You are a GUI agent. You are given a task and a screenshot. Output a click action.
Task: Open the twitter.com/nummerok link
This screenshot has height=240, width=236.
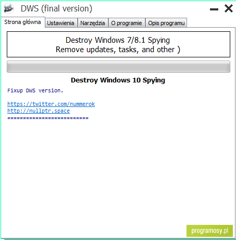coord(51,104)
